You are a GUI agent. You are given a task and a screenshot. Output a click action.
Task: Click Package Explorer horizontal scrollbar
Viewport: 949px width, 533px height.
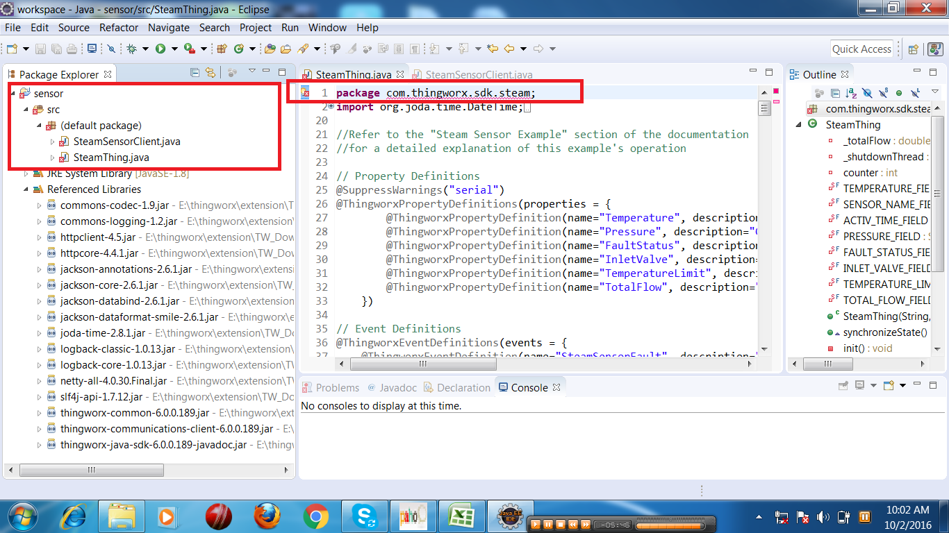[92, 470]
